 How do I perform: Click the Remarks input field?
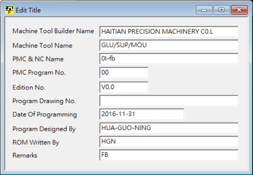point(169,155)
